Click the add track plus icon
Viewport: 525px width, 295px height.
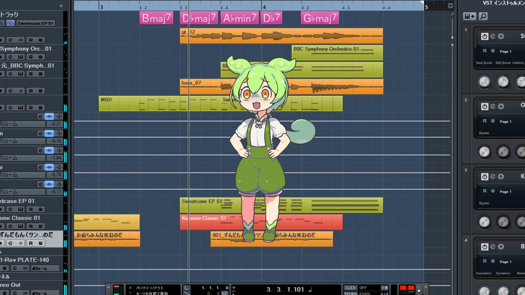pos(61,5)
